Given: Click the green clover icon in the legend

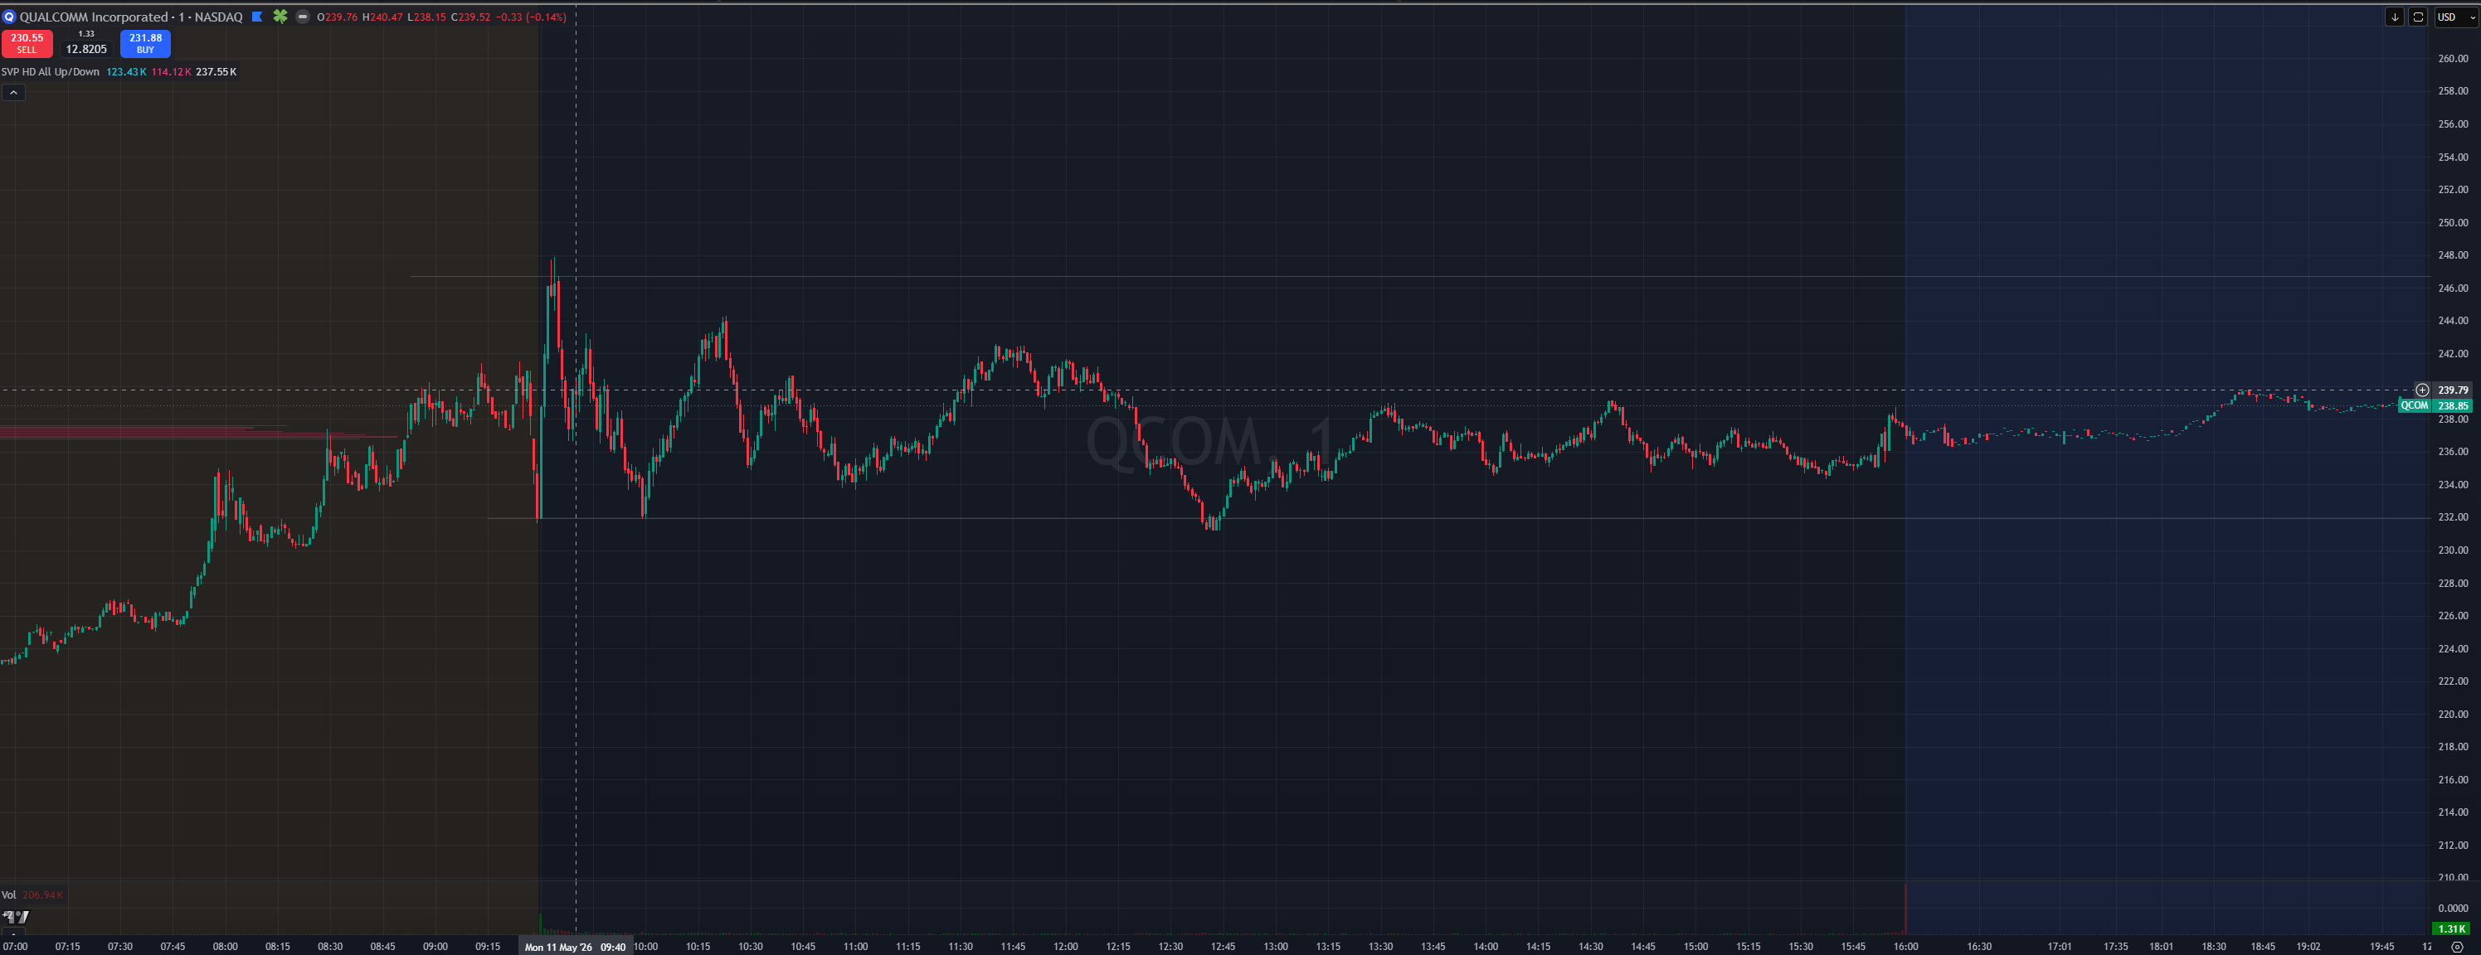Looking at the screenshot, I should (280, 17).
